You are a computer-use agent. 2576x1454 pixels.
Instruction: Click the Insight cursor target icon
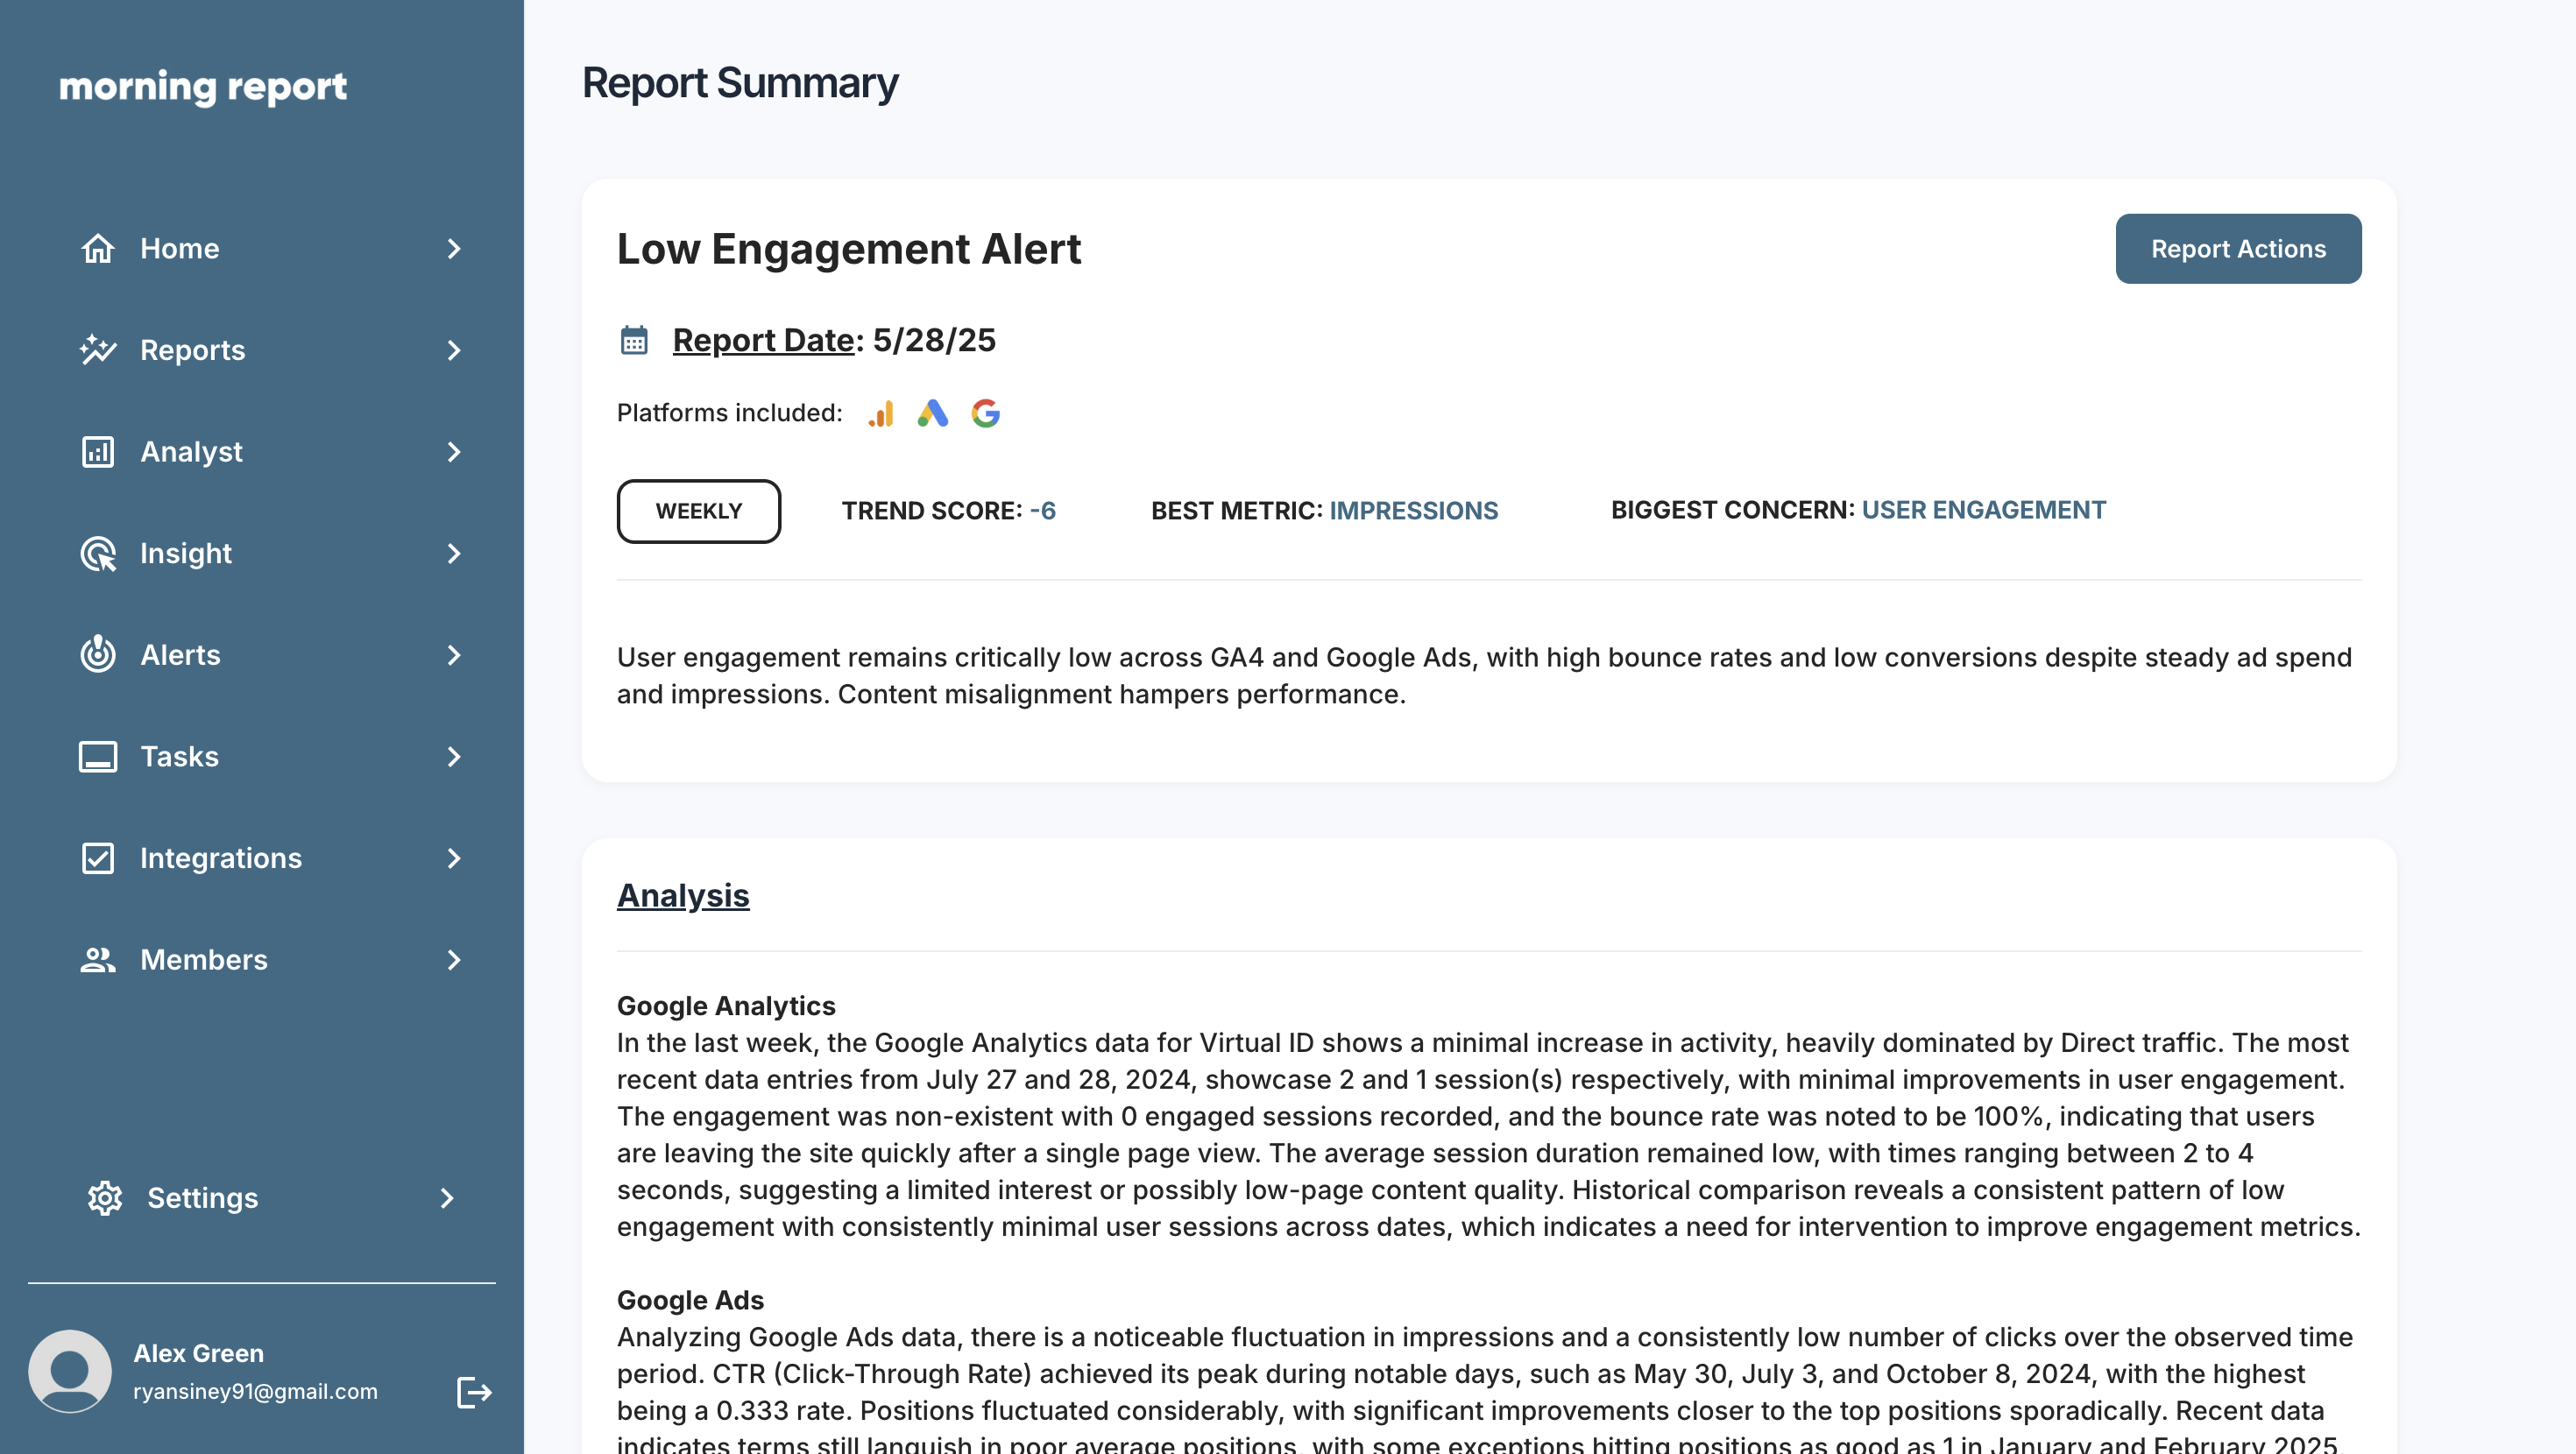(x=98, y=554)
